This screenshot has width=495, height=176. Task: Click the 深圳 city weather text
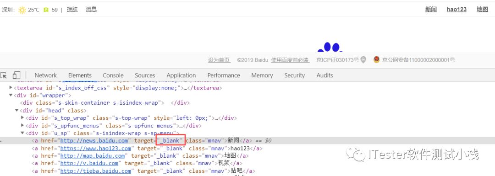[9, 10]
